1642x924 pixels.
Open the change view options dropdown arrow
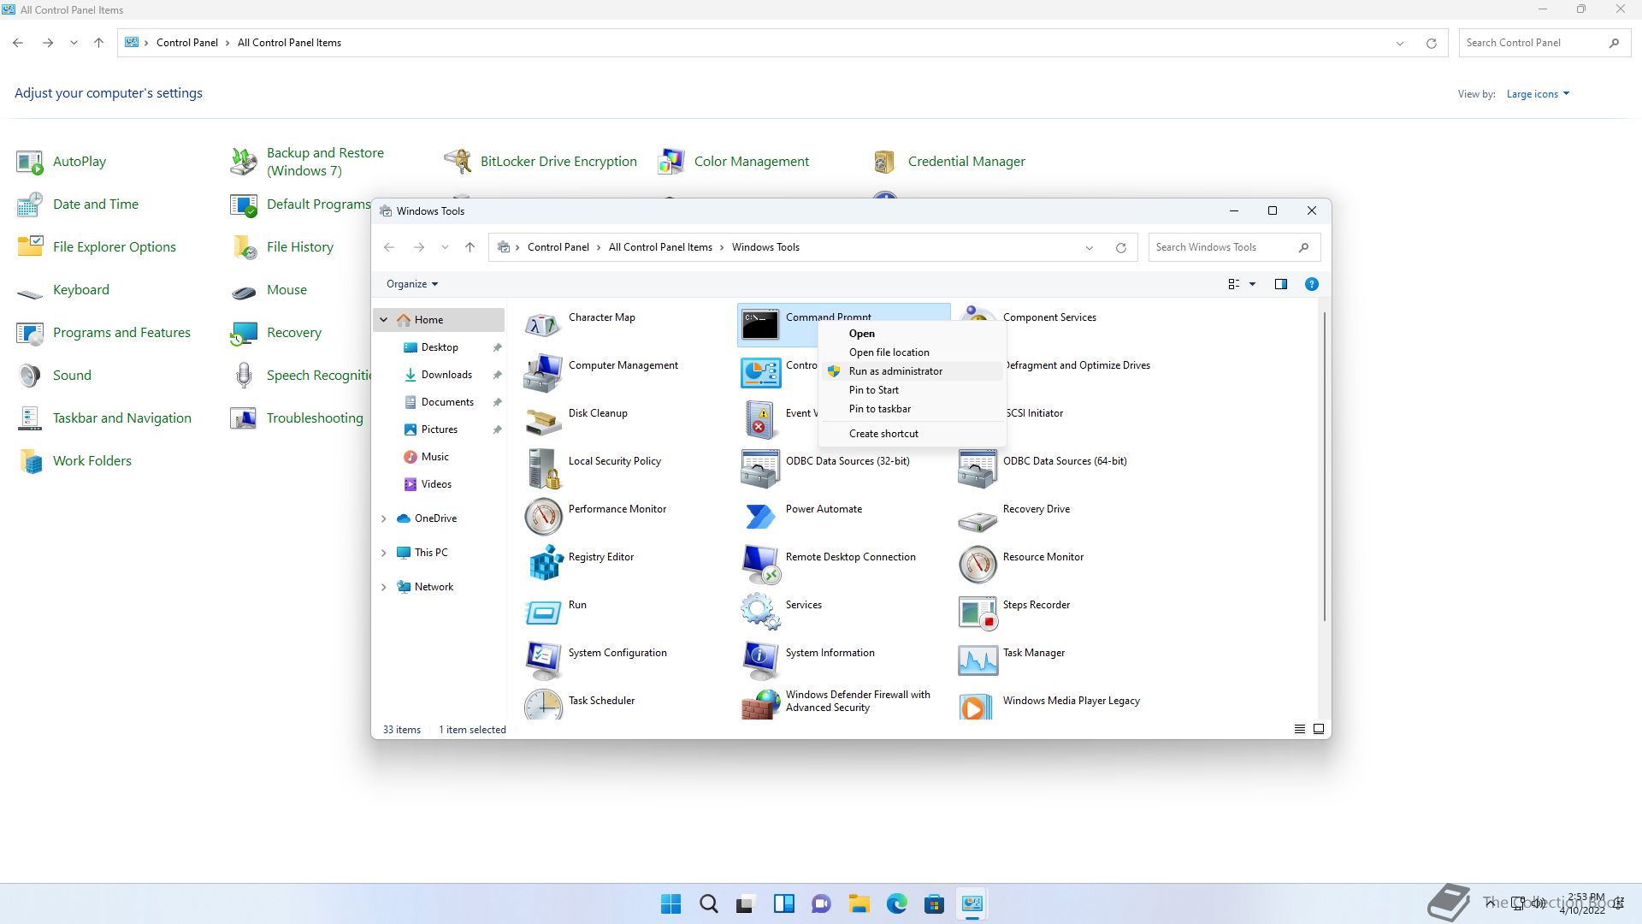tap(1252, 284)
